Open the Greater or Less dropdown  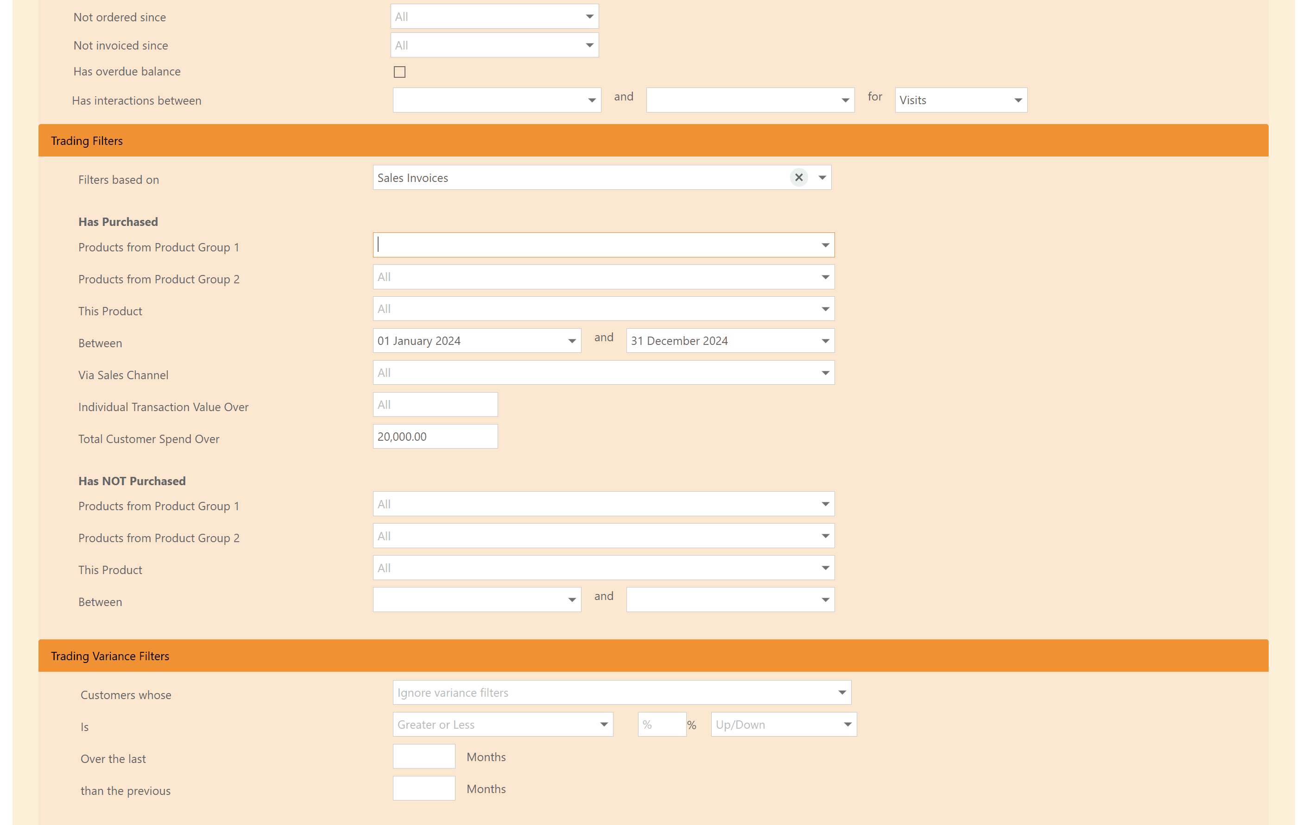(x=502, y=725)
